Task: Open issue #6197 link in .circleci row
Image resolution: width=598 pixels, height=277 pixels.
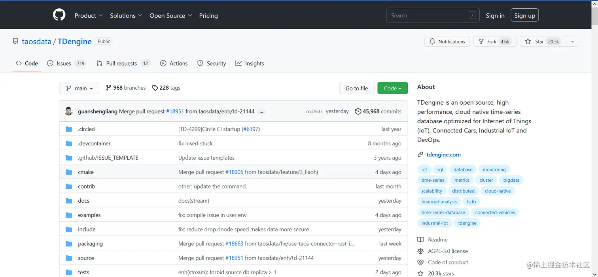Action: click(250, 129)
